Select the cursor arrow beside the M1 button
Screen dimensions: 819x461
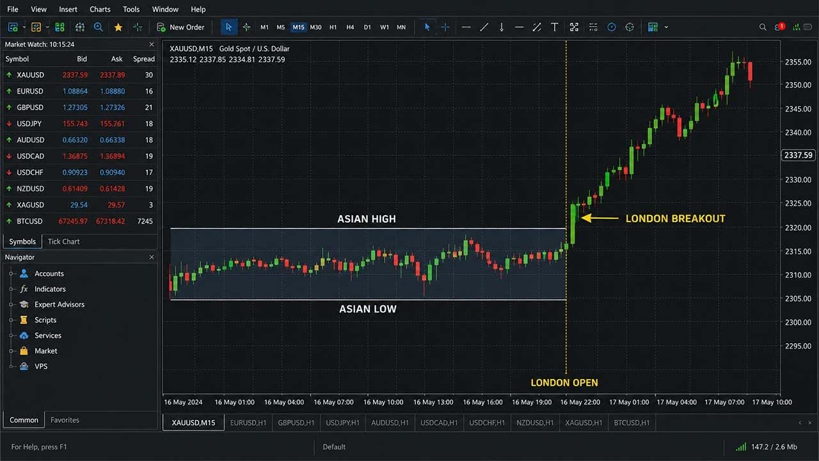(x=228, y=27)
